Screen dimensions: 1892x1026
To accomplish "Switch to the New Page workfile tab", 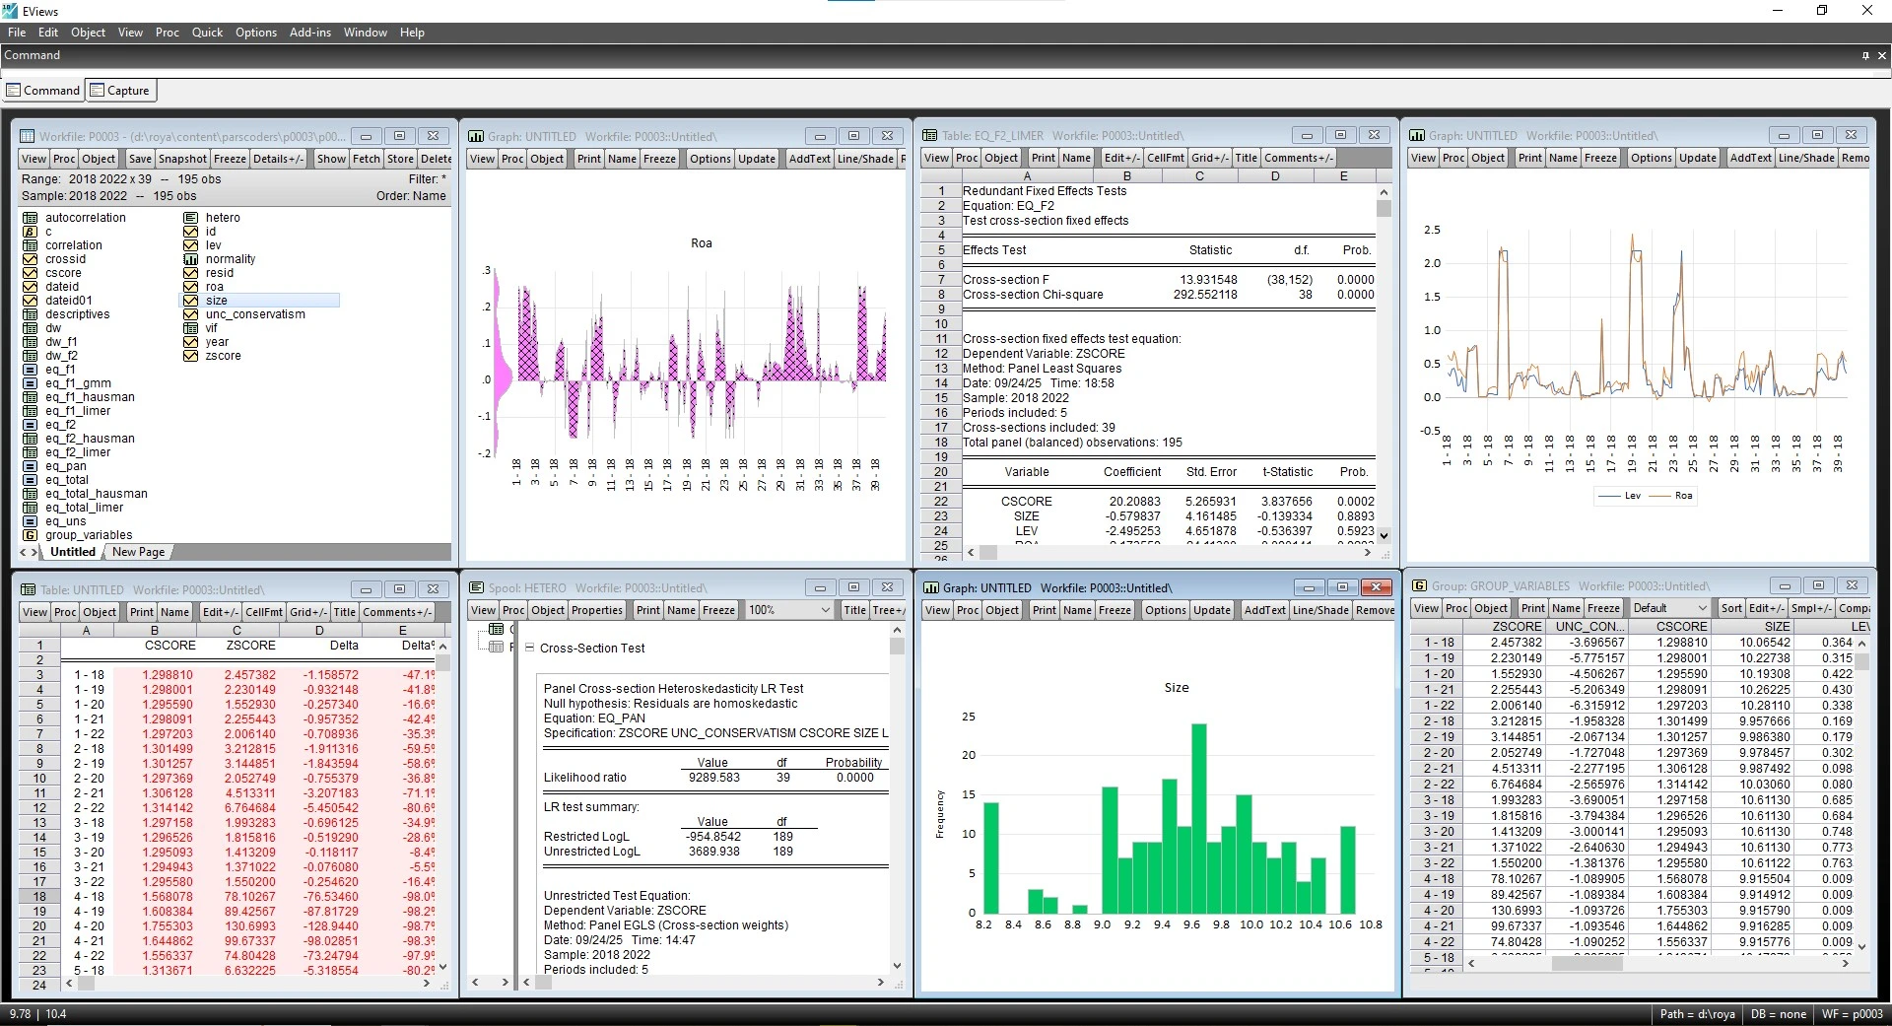I will (138, 552).
